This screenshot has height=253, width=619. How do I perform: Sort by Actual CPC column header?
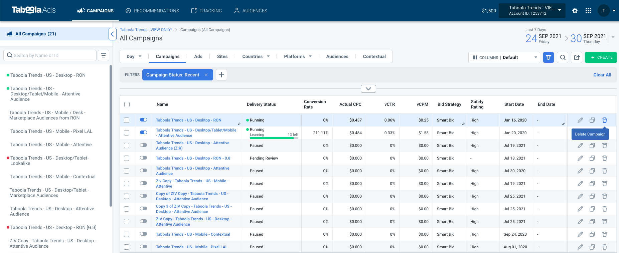coord(350,104)
